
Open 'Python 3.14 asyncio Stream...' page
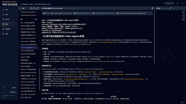click(x=29, y=38)
